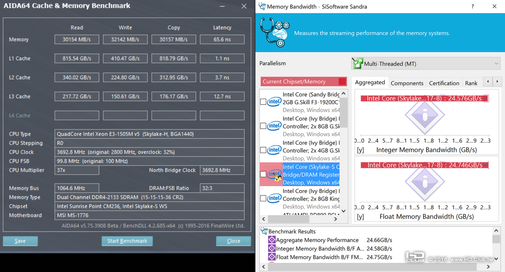This screenshot has height=272, width=505.
Task: Click the red Current Chipset/Memory color swatch
Action: [x=342, y=81]
